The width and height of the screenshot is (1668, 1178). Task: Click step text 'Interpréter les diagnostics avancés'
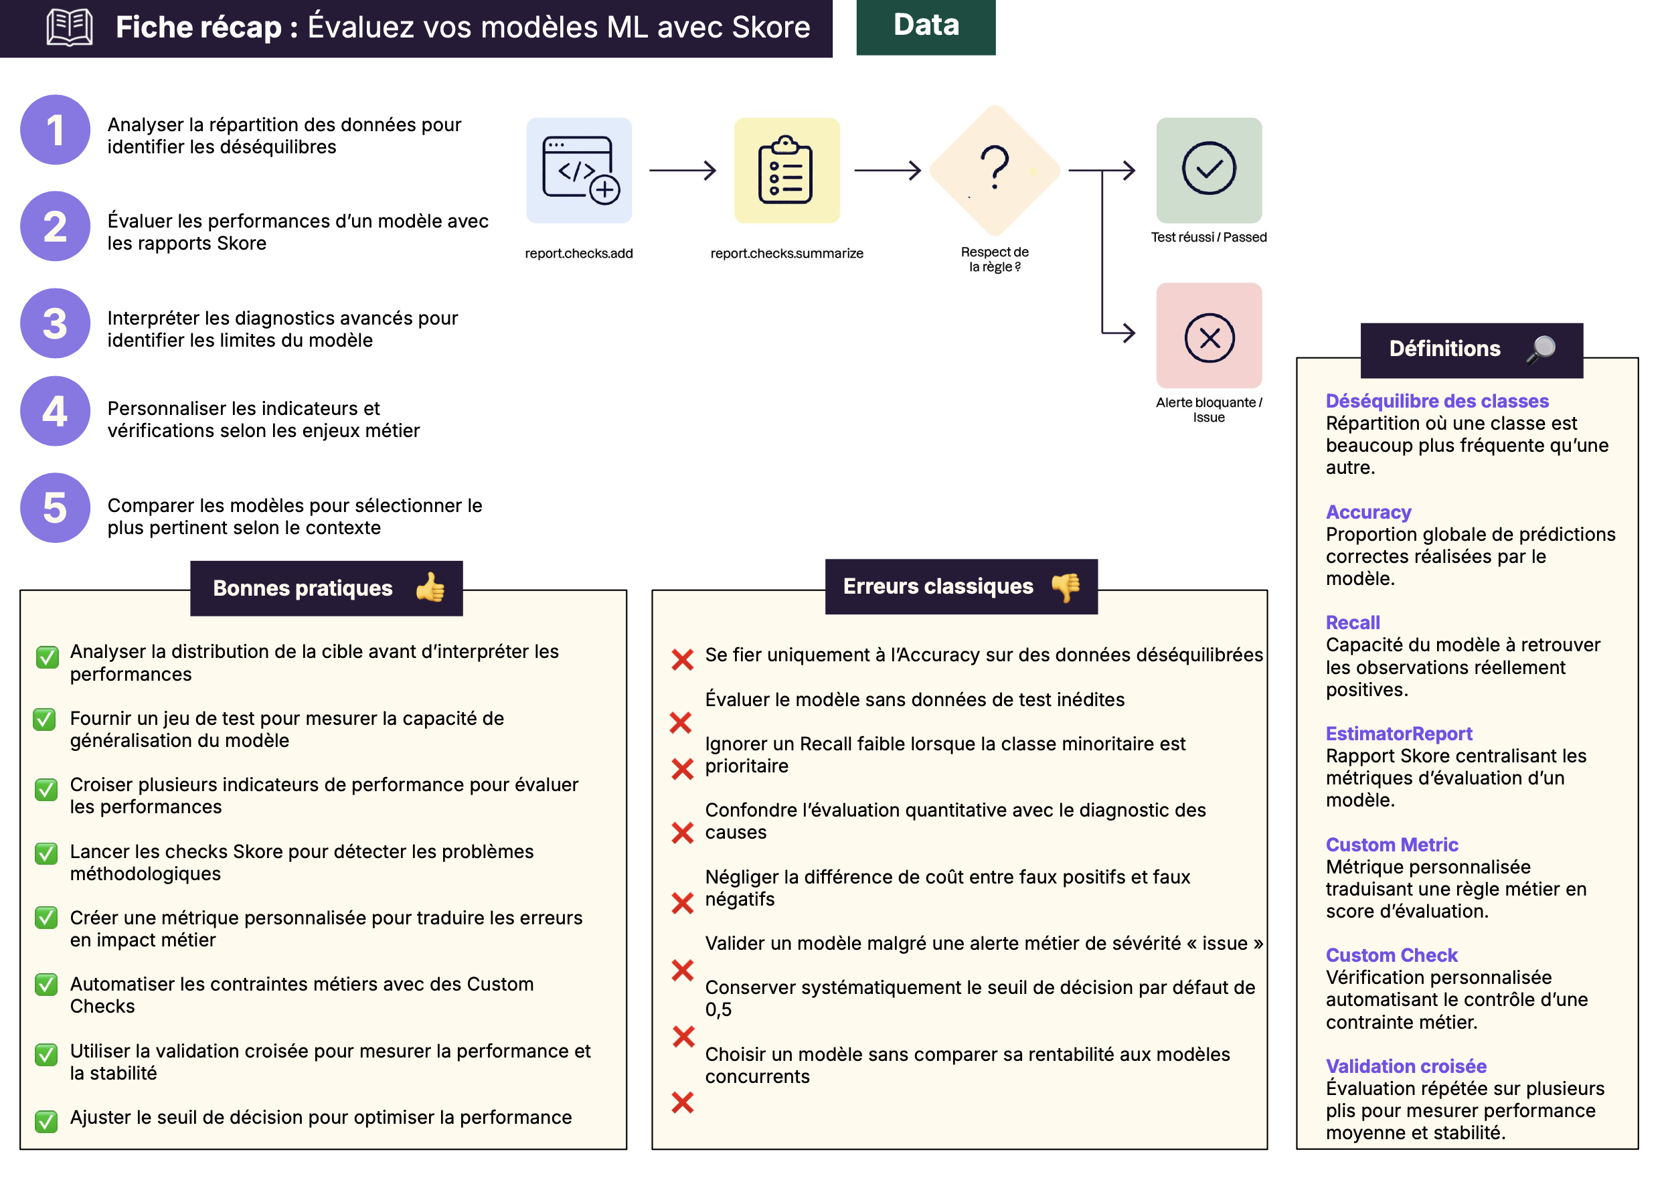pyautogui.click(x=282, y=329)
